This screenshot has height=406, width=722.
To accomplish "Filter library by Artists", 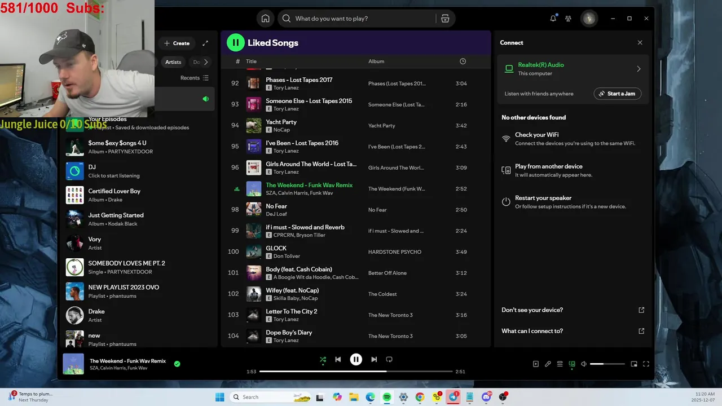I will pos(173,62).
